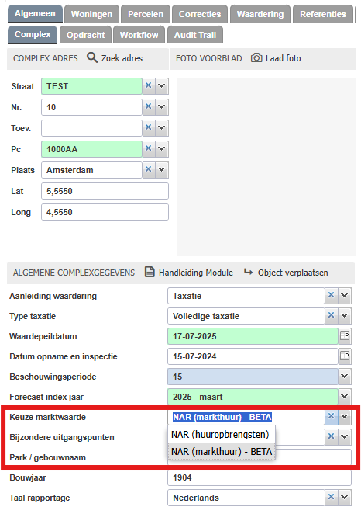Clear the Plaats field value

(x=149, y=169)
